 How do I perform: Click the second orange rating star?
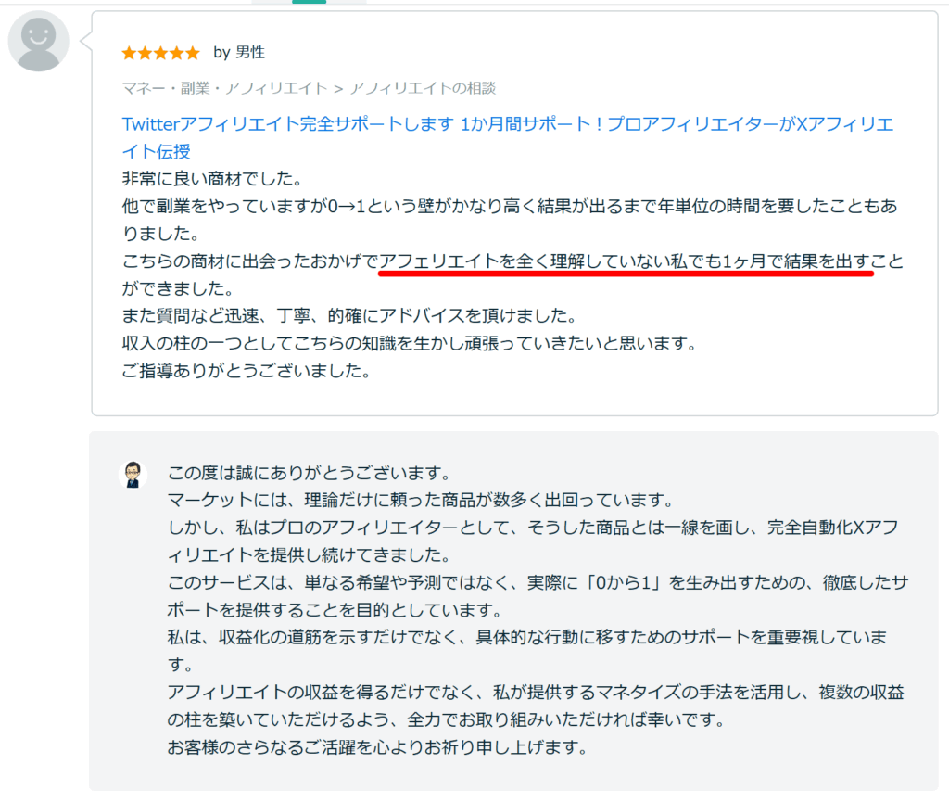145,53
